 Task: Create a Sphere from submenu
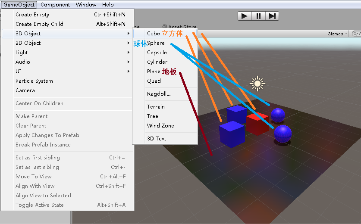coord(165,43)
